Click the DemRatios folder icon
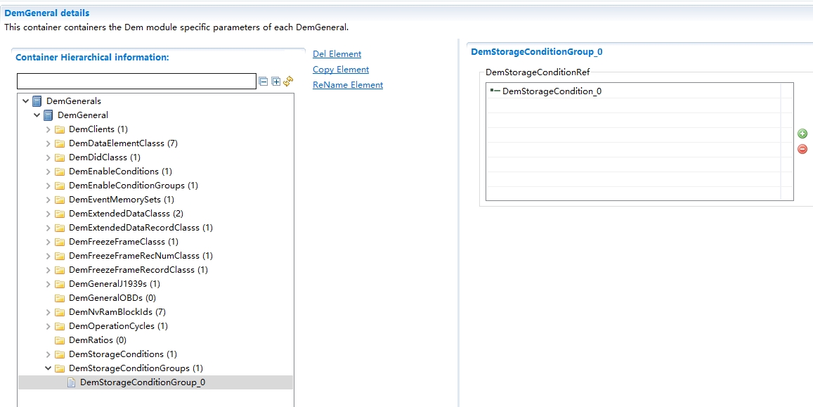Screen dimensions: 813x407 (x=60, y=340)
